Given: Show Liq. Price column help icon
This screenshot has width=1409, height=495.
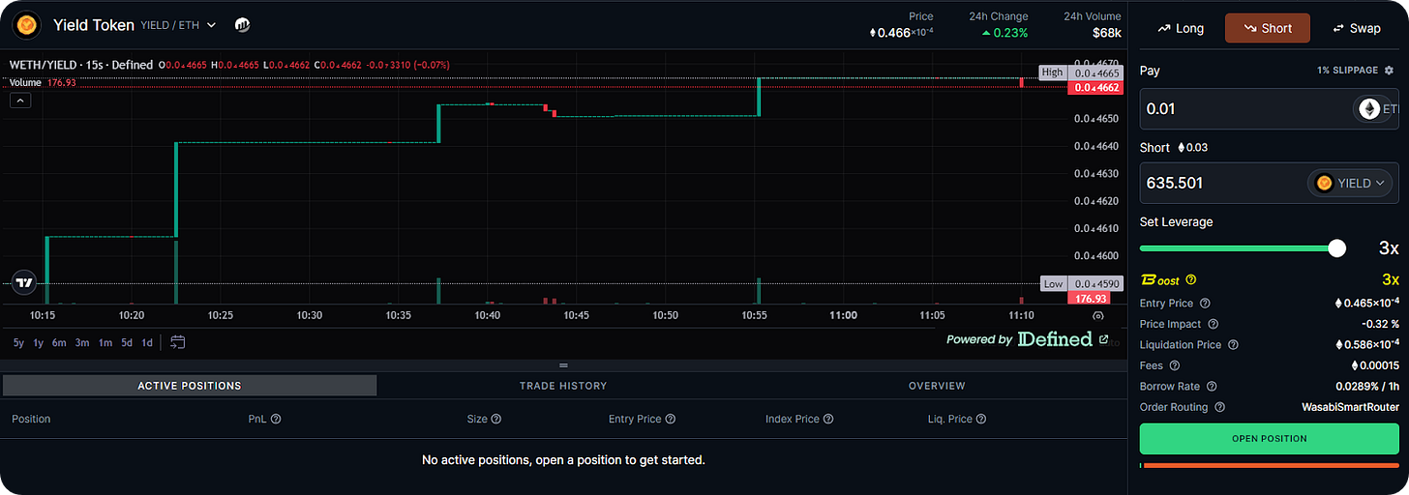Looking at the screenshot, I should tap(981, 420).
